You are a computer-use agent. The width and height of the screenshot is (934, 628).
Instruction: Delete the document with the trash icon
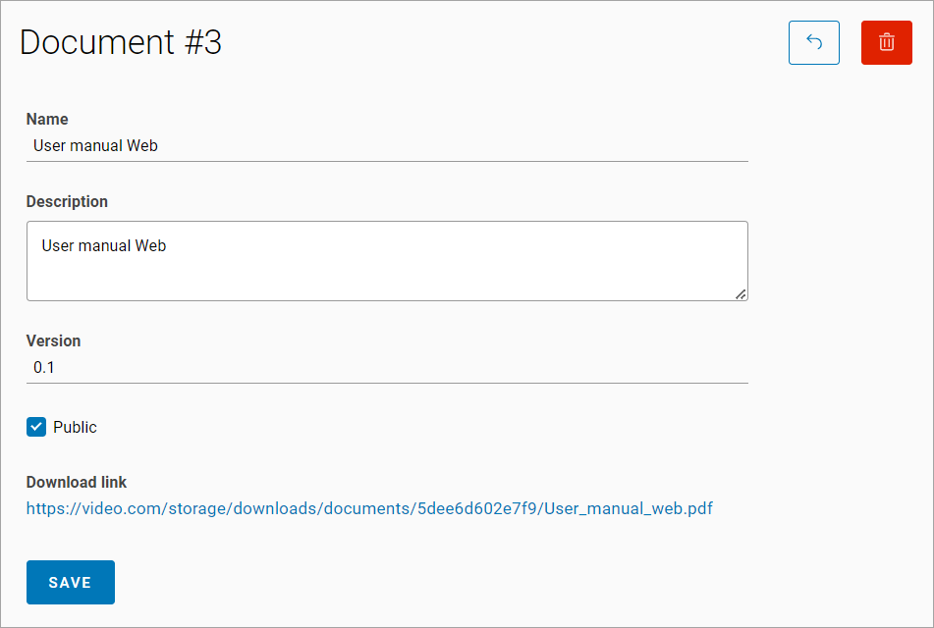pos(886,43)
